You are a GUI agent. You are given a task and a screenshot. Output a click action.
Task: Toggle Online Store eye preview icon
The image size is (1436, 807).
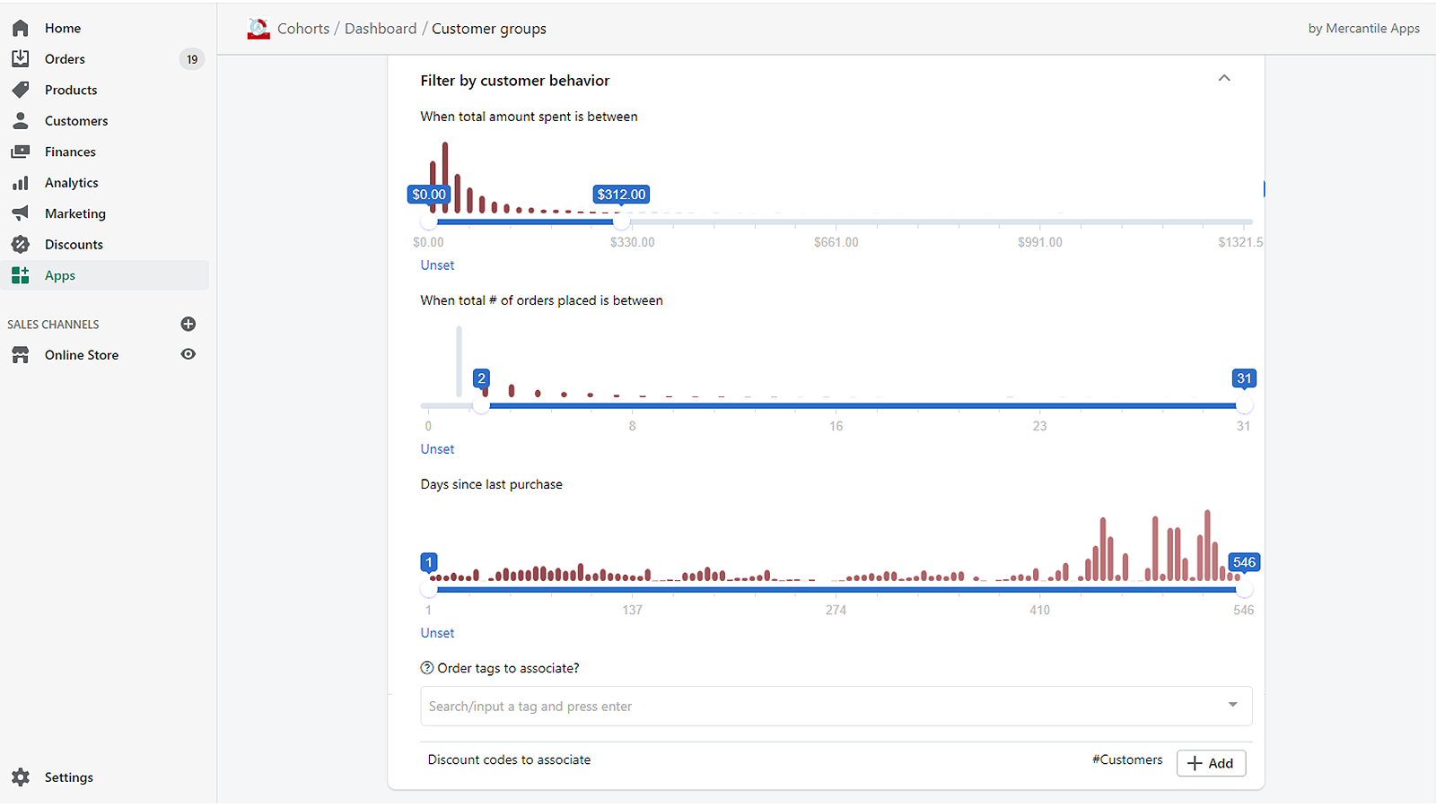(x=188, y=354)
